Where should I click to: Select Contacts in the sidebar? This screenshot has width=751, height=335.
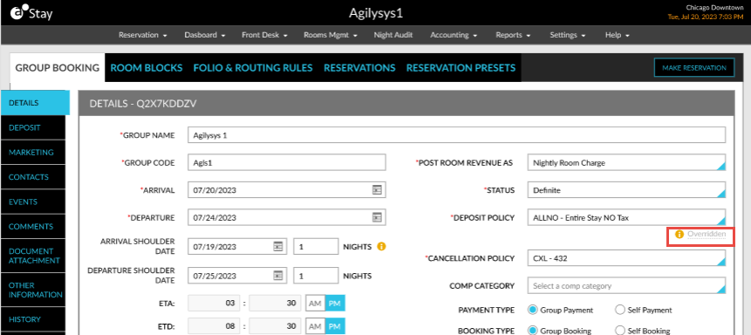click(x=33, y=177)
